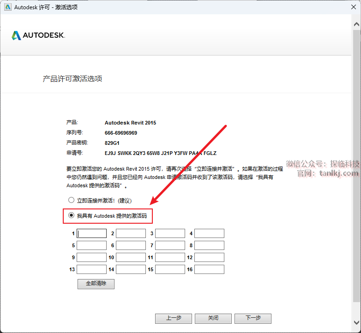Click activation code field 6

coord(131,245)
